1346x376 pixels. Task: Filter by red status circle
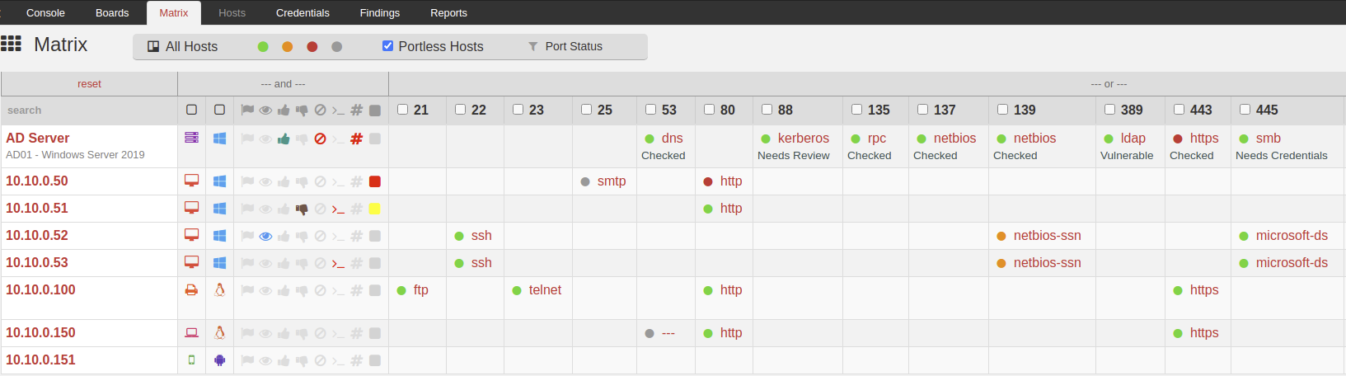pyautogui.click(x=312, y=47)
